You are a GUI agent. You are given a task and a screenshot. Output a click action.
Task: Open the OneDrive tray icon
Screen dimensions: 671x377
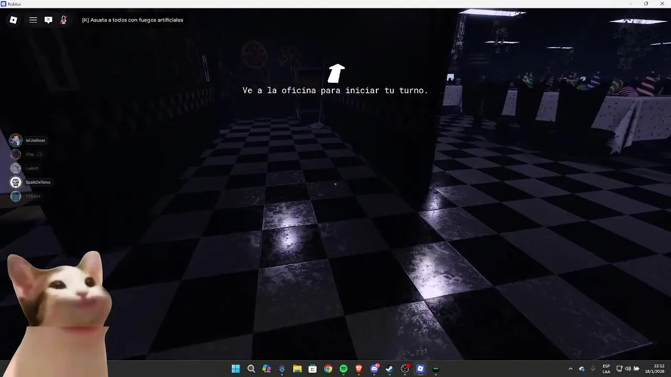[x=582, y=369]
